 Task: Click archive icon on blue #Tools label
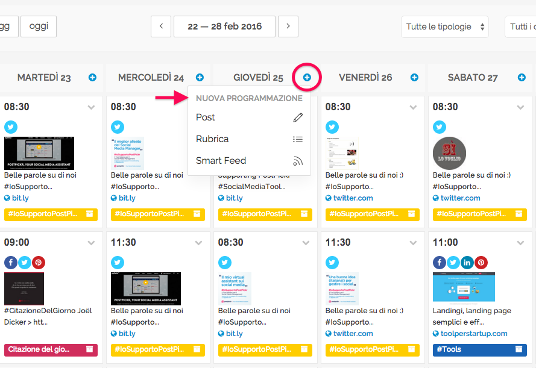pyautogui.click(x=518, y=349)
